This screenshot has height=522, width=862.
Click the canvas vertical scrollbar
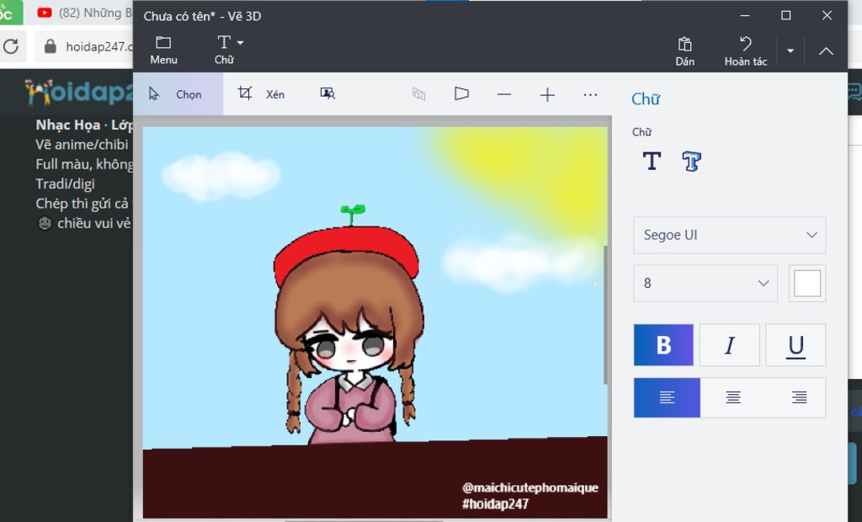[x=606, y=315]
